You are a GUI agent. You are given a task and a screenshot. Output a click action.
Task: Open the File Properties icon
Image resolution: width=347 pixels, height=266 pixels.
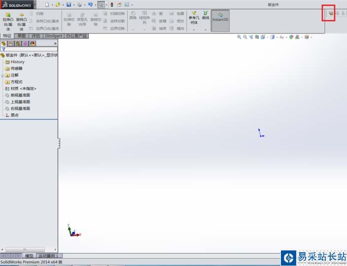[x=119, y=4]
